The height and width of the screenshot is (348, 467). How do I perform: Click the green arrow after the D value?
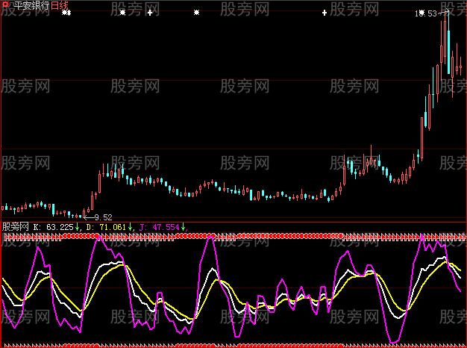(131, 226)
